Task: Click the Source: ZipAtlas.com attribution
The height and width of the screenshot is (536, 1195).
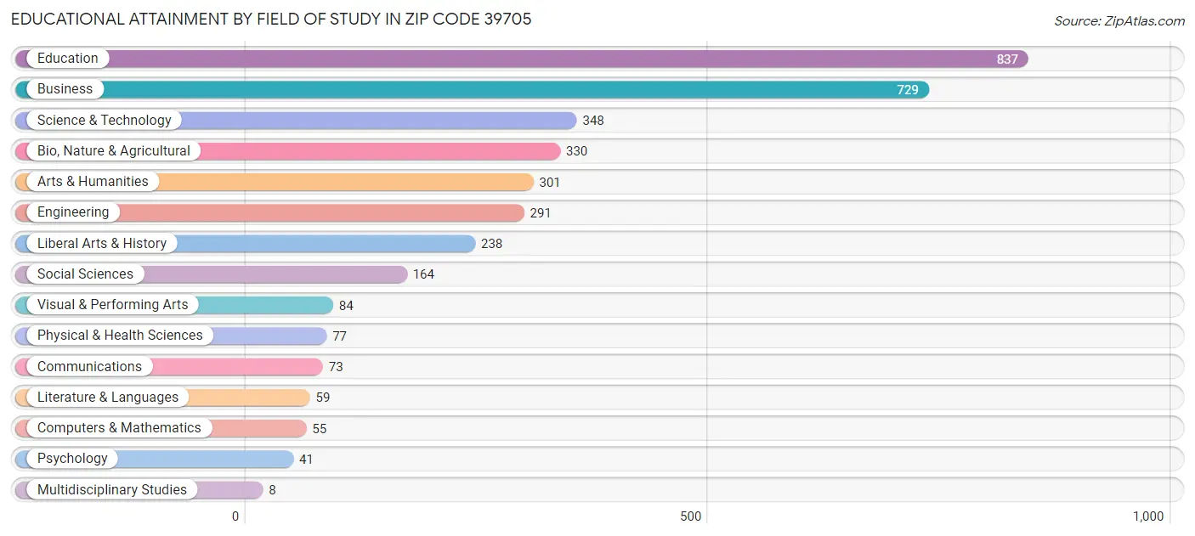Action: (x=1119, y=21)
